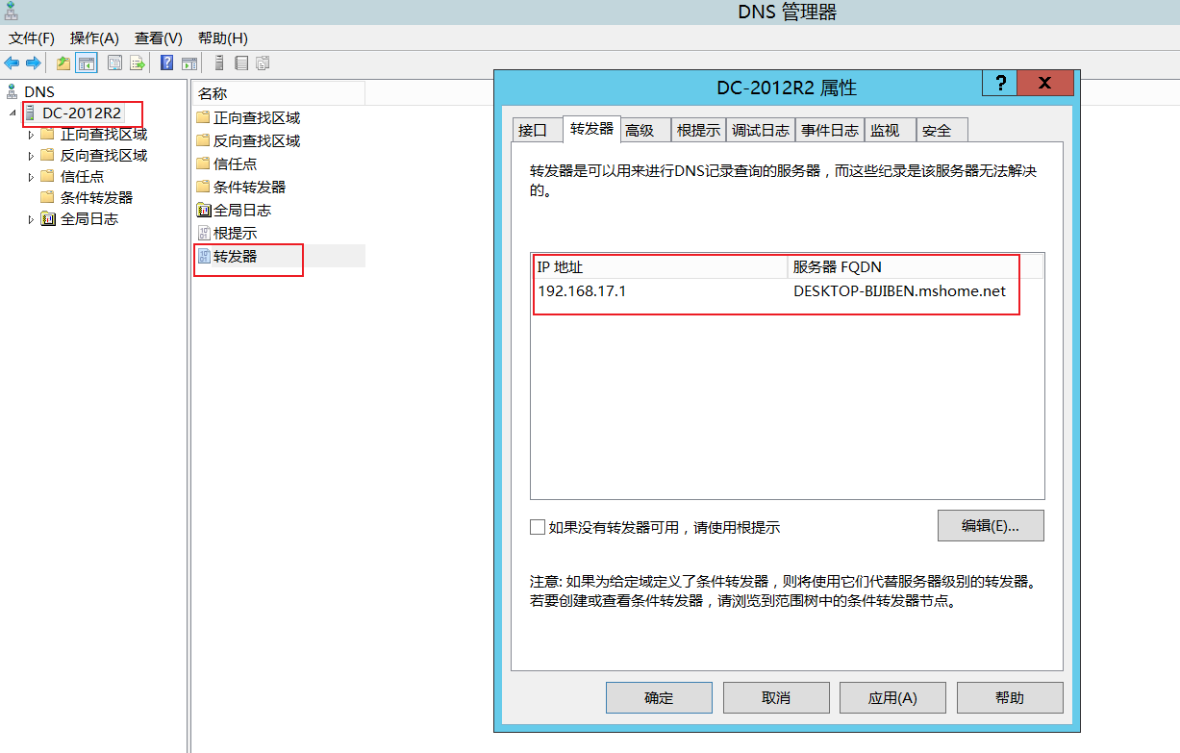Open the 操作(A) menu
The image size is (1180, 753).
[x=94, y=38]
